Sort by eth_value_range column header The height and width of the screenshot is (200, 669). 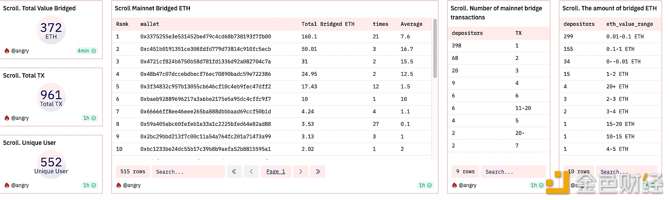(630, 24)
